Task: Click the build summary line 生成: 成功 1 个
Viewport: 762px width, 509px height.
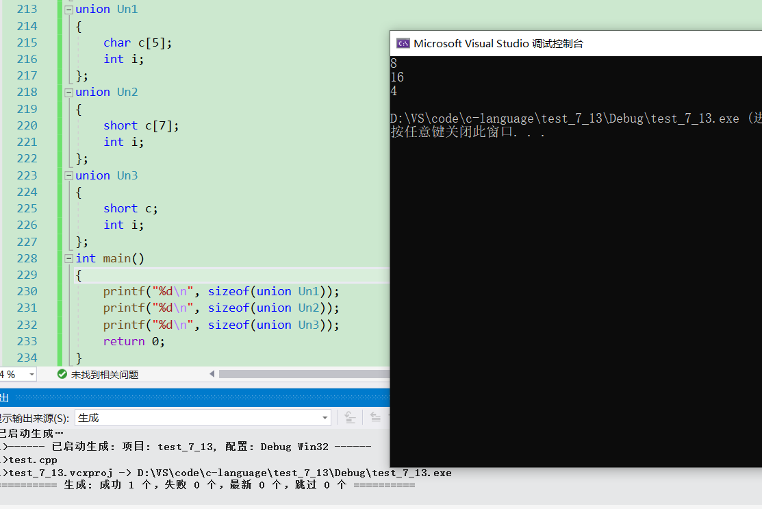Action: coord(207,485)
